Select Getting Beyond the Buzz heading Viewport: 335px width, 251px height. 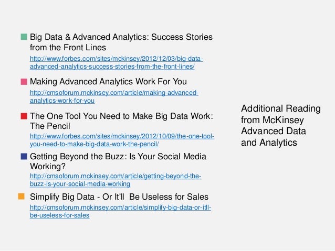118,161
